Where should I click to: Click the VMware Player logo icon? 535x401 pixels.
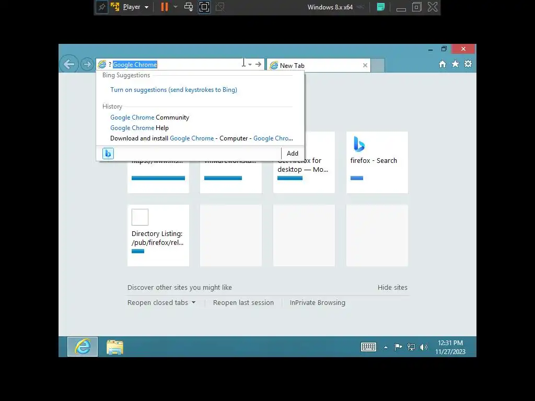(x=115, y=7)
